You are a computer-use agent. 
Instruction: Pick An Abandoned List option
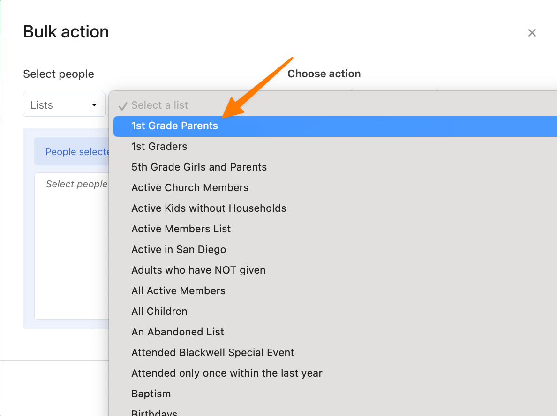coord(335,332)
